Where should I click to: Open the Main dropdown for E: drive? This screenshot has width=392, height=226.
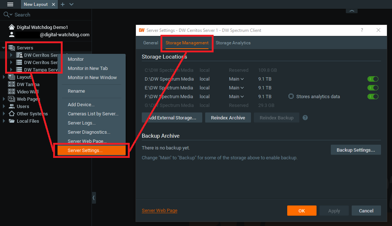coord(236,88)
